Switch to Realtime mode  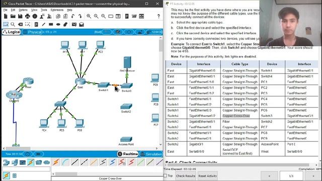(128, 154)
